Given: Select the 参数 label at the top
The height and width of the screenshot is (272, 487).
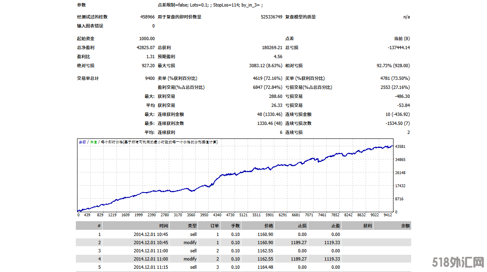Looking at the screenshot, I should pos(82,5).
